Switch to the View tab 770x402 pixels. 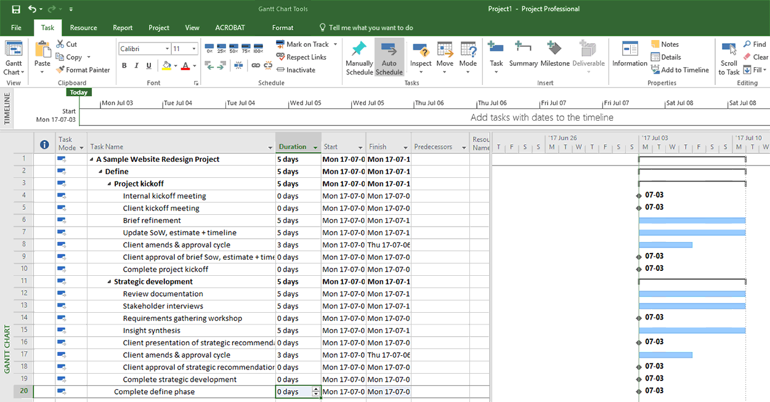pyautogui.click(x=192, y=28)
